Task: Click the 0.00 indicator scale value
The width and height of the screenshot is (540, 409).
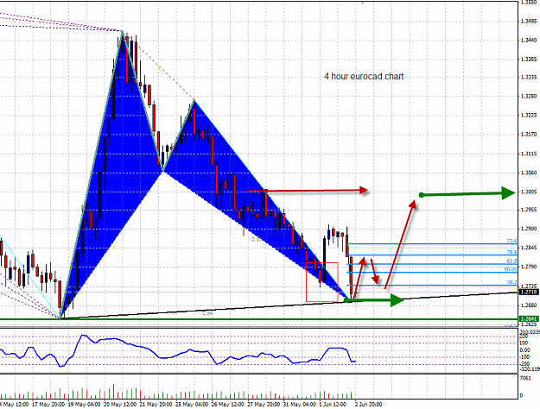Action: coord(524,350)
